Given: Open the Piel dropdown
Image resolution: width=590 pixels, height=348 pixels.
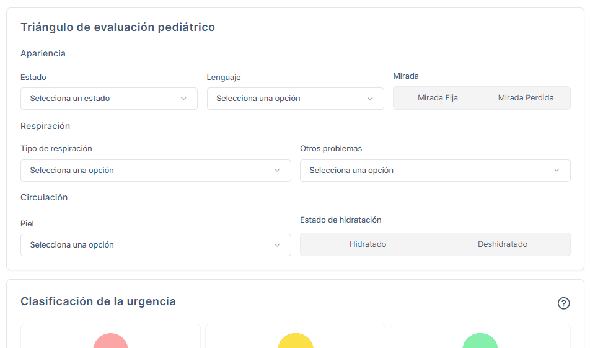Looking at the screenshot, I should click(156, 245).
